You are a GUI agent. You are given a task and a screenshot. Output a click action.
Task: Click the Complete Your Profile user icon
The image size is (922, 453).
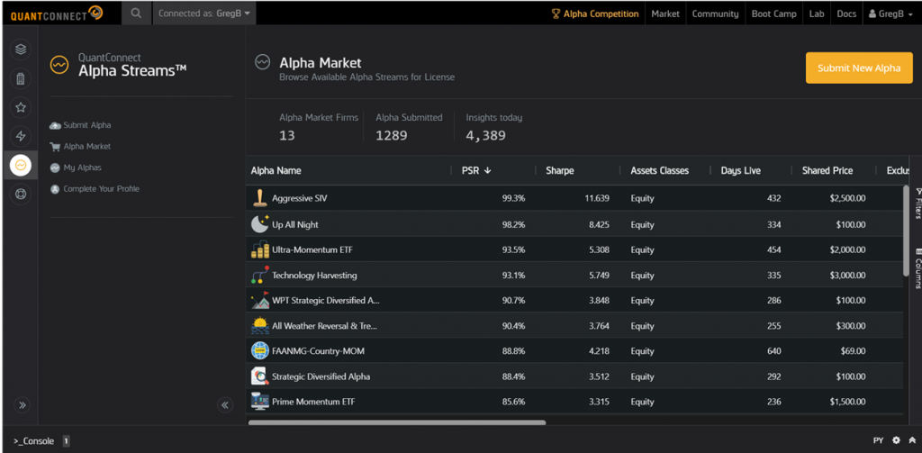click(x=55, y=189)
